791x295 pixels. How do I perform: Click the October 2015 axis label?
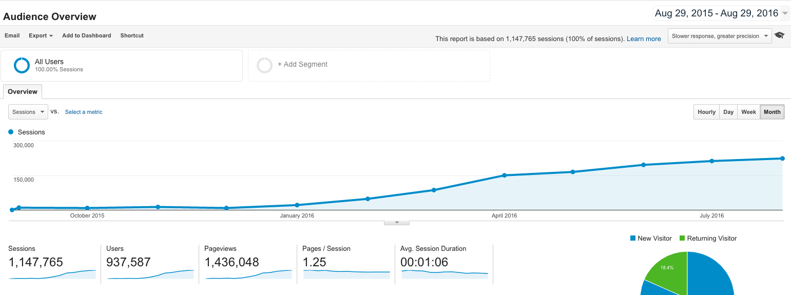[87, 215]
